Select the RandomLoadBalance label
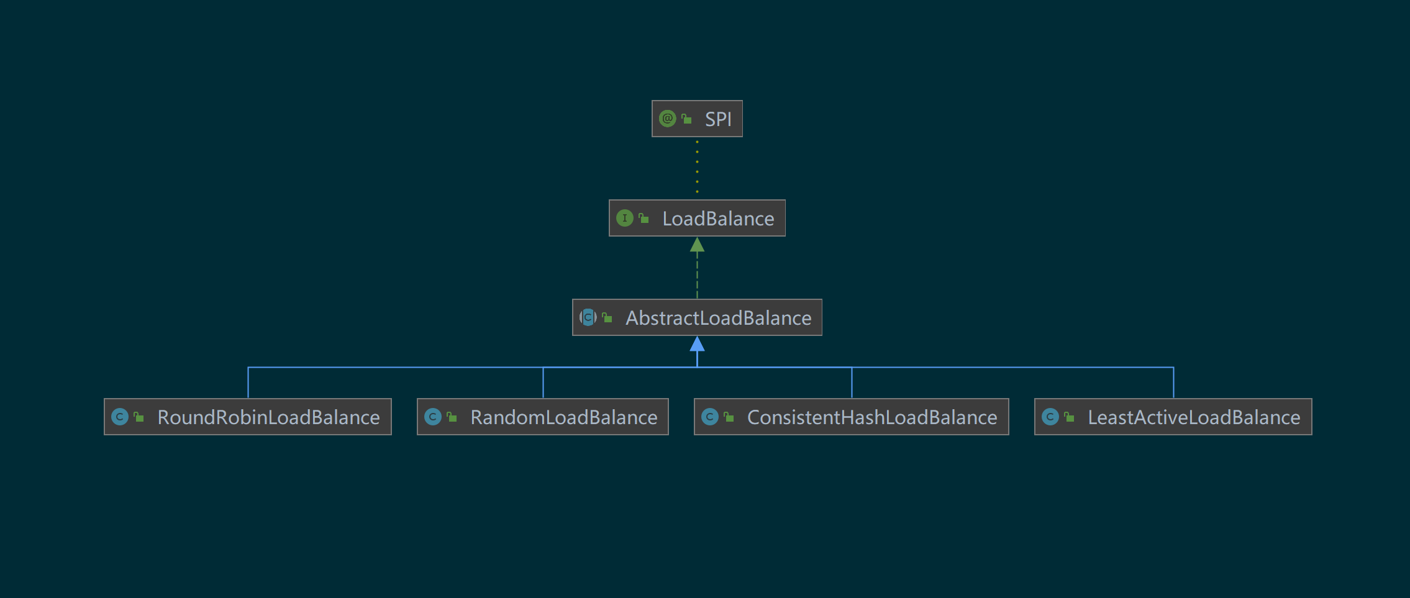Screen dimensions: 1410x598 coord(563,417)
